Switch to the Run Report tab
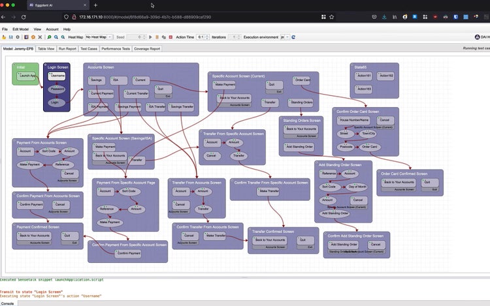 pyautogui.click(x=67, y=48)
